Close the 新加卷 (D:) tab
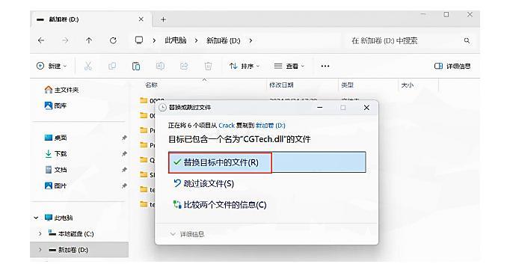The image size is (510, 273). coord(141,19)
